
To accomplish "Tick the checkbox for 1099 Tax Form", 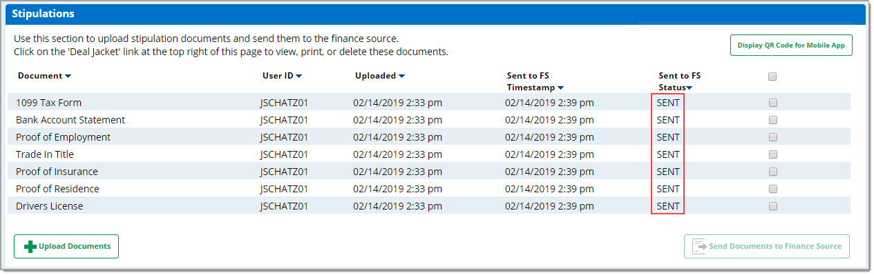I will (773, 103).
